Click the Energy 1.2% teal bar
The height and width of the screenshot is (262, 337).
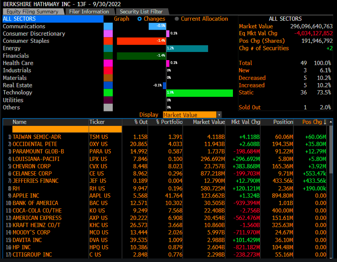pos(187,48)
